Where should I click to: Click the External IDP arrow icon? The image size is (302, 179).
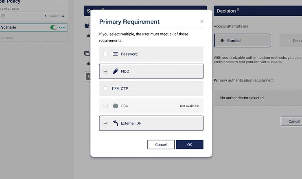115,123
